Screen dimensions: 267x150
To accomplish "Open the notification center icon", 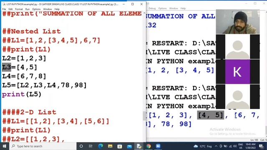I will click(x=261, y=146).
